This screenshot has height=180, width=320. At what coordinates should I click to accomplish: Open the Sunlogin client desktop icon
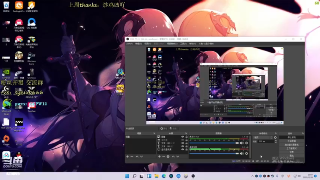point(19,6)
